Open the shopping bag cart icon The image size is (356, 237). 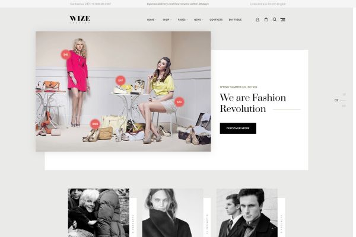tap(266, 20)
